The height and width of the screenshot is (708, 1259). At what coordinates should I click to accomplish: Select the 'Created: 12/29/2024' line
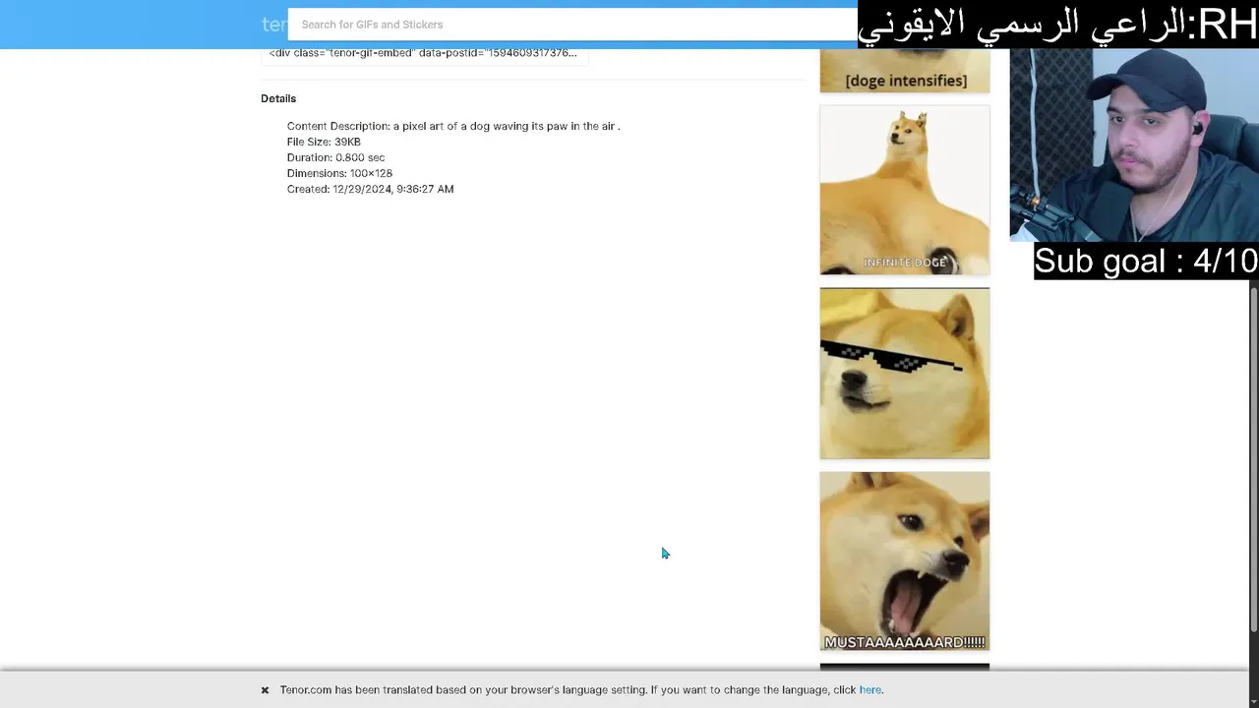pyautogui.click(x=370, y=189)
